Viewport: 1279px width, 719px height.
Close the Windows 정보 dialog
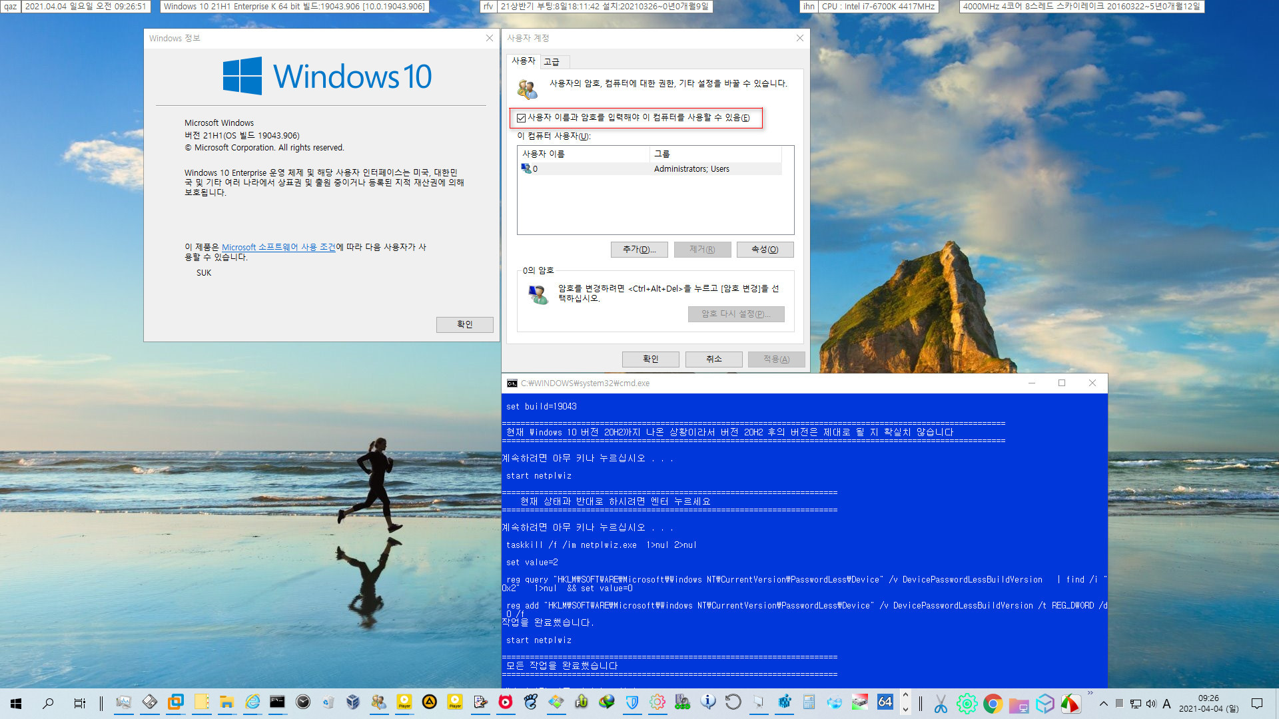pos(490,39)
